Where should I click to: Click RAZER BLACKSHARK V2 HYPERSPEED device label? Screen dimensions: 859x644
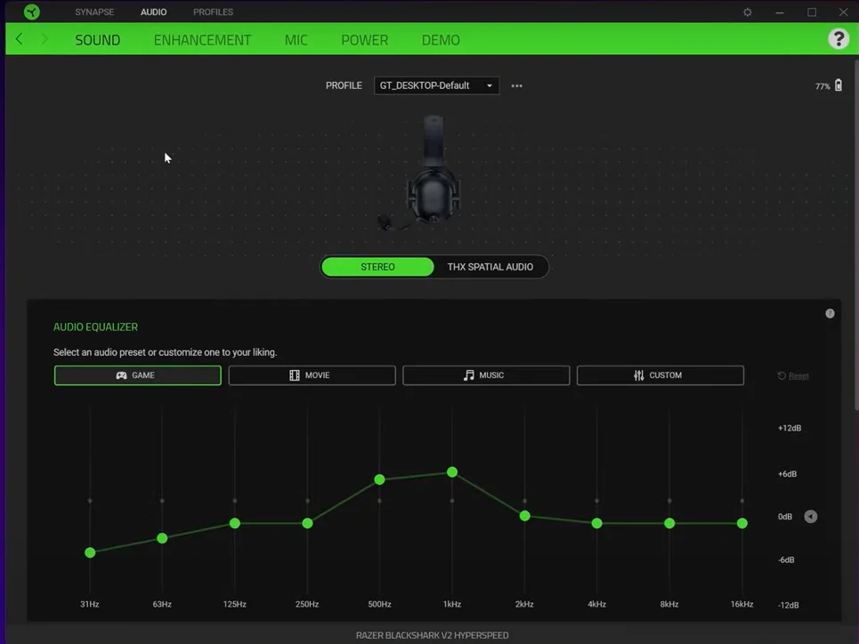tap(433, 635)
